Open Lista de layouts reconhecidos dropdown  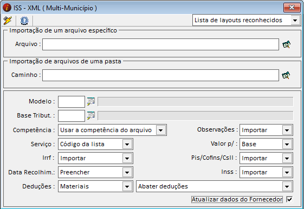pyautogui.click(x=247, y=20)
